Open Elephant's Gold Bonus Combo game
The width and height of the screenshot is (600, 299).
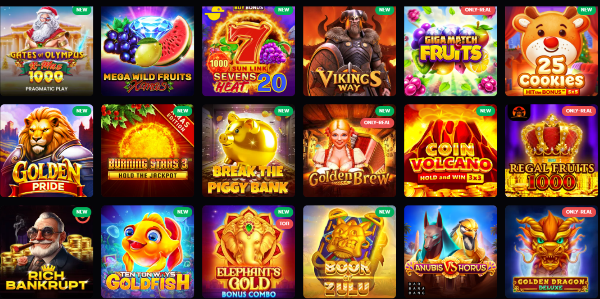tap(248, 252)
